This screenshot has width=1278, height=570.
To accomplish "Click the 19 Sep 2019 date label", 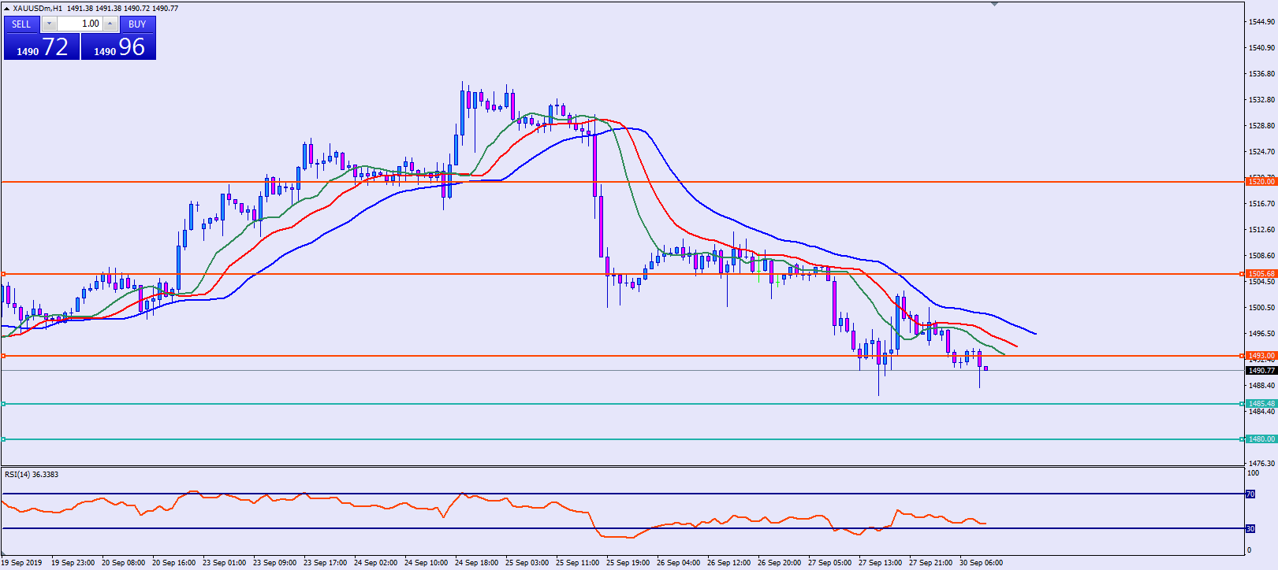I will pos(22,563).
